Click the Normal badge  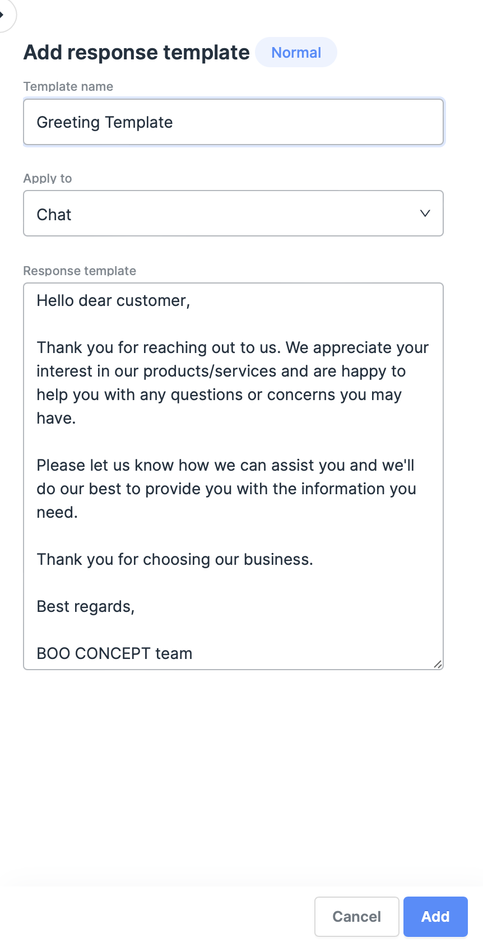[x=296, y=53]
